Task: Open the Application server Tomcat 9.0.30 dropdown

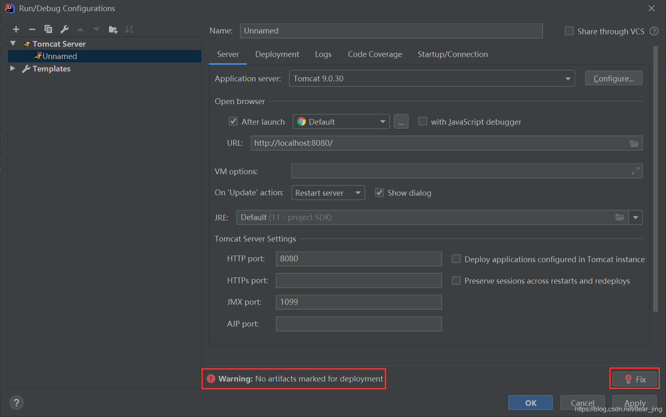Action: [432, 78]
